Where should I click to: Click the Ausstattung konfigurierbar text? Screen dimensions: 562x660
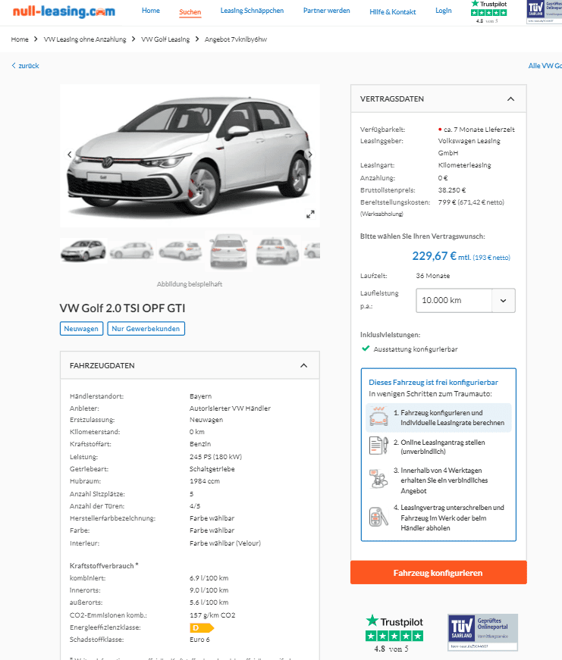pyautogui.click(x=416, y=349)
